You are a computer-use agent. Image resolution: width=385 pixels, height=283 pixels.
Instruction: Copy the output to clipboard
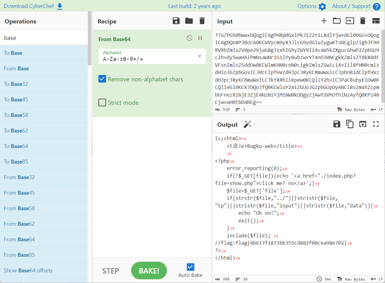(349, 124)
